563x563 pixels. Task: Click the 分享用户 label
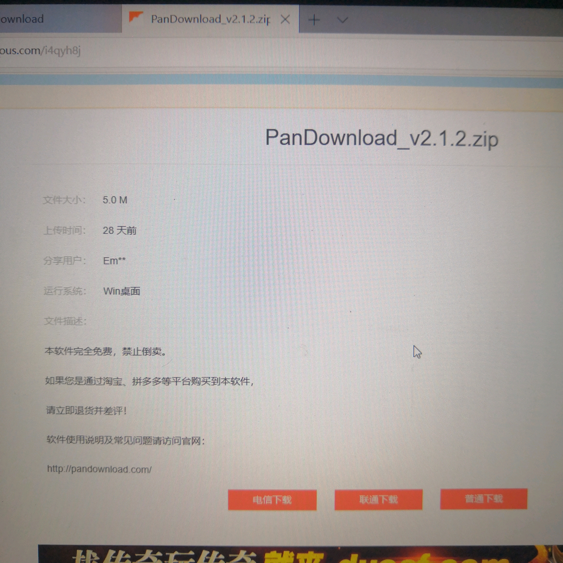coord(65,261)
